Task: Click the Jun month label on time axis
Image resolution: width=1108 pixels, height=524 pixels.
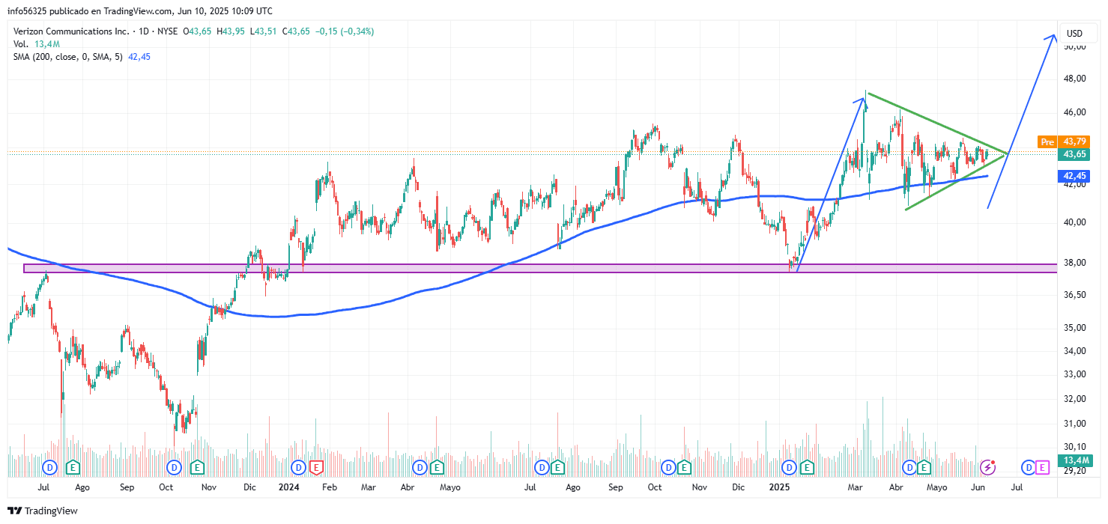Action: 978,487
